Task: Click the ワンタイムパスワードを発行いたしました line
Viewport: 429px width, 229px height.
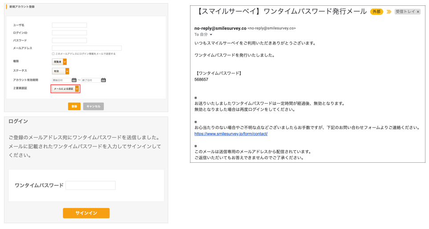Action: tap(235, 55)
